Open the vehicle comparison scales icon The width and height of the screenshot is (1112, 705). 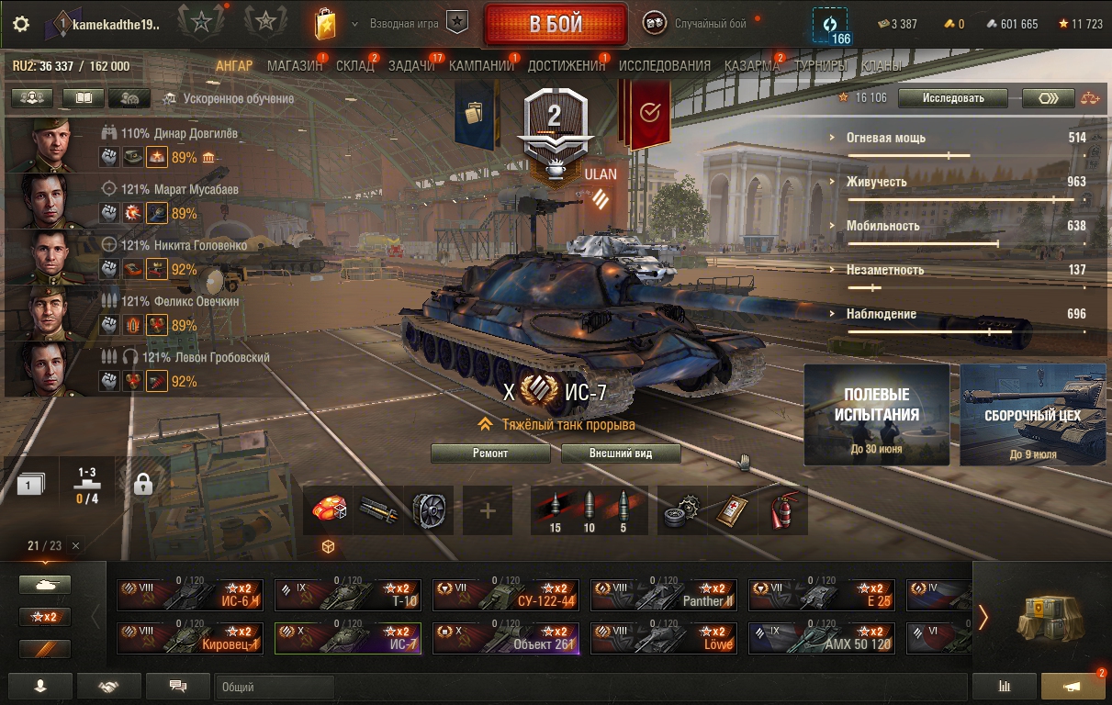click(x=1089, y=98)
